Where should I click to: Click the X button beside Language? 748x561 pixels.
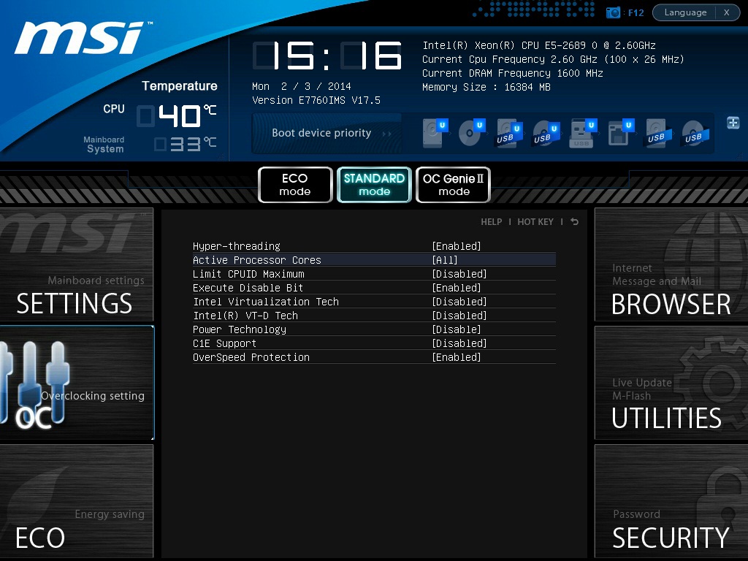pyautogui.click(x=727, y=12)
